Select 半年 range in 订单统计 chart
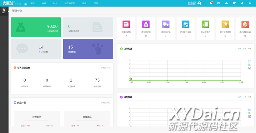256x133 pixels. (250, 49)
